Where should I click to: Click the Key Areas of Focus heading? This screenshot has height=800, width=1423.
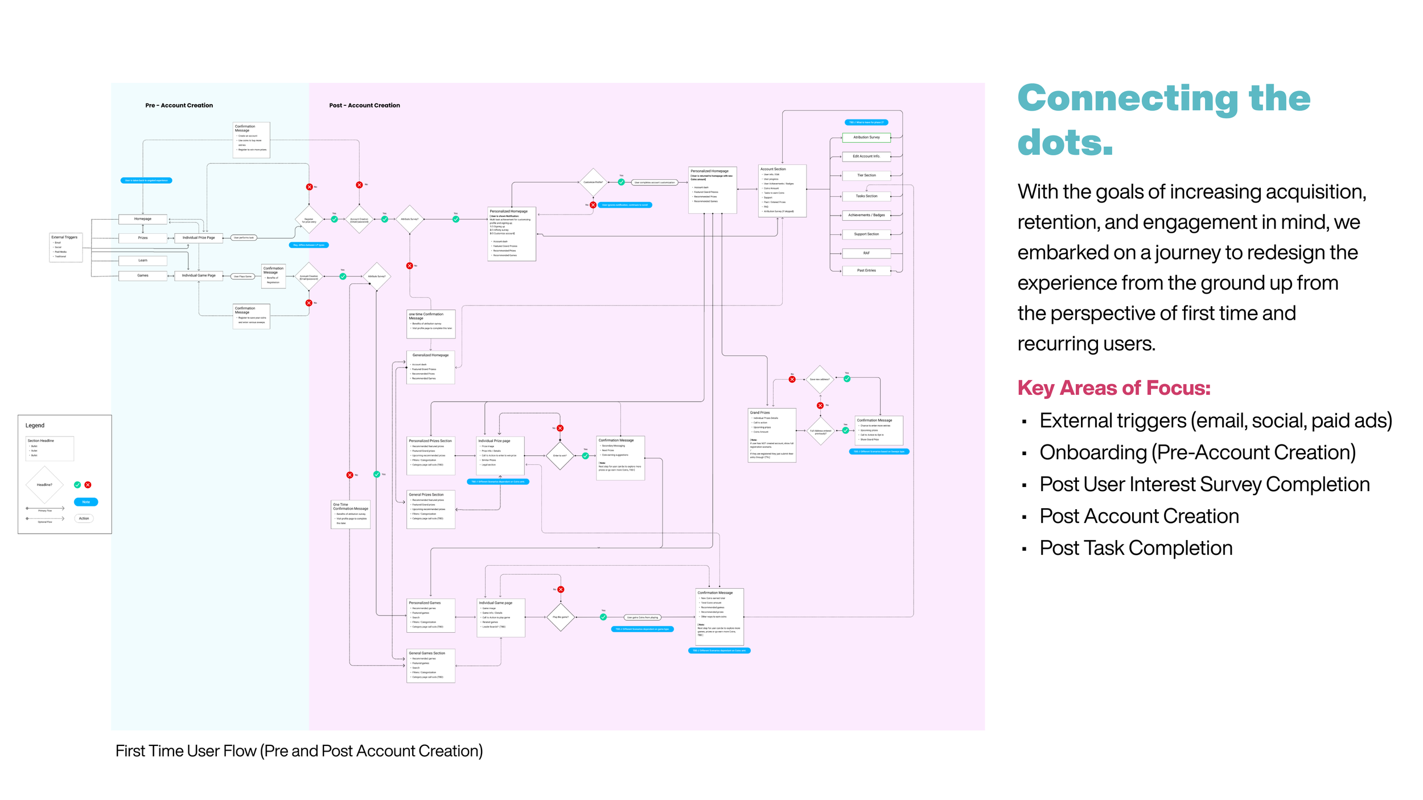tap(1113, 387)
